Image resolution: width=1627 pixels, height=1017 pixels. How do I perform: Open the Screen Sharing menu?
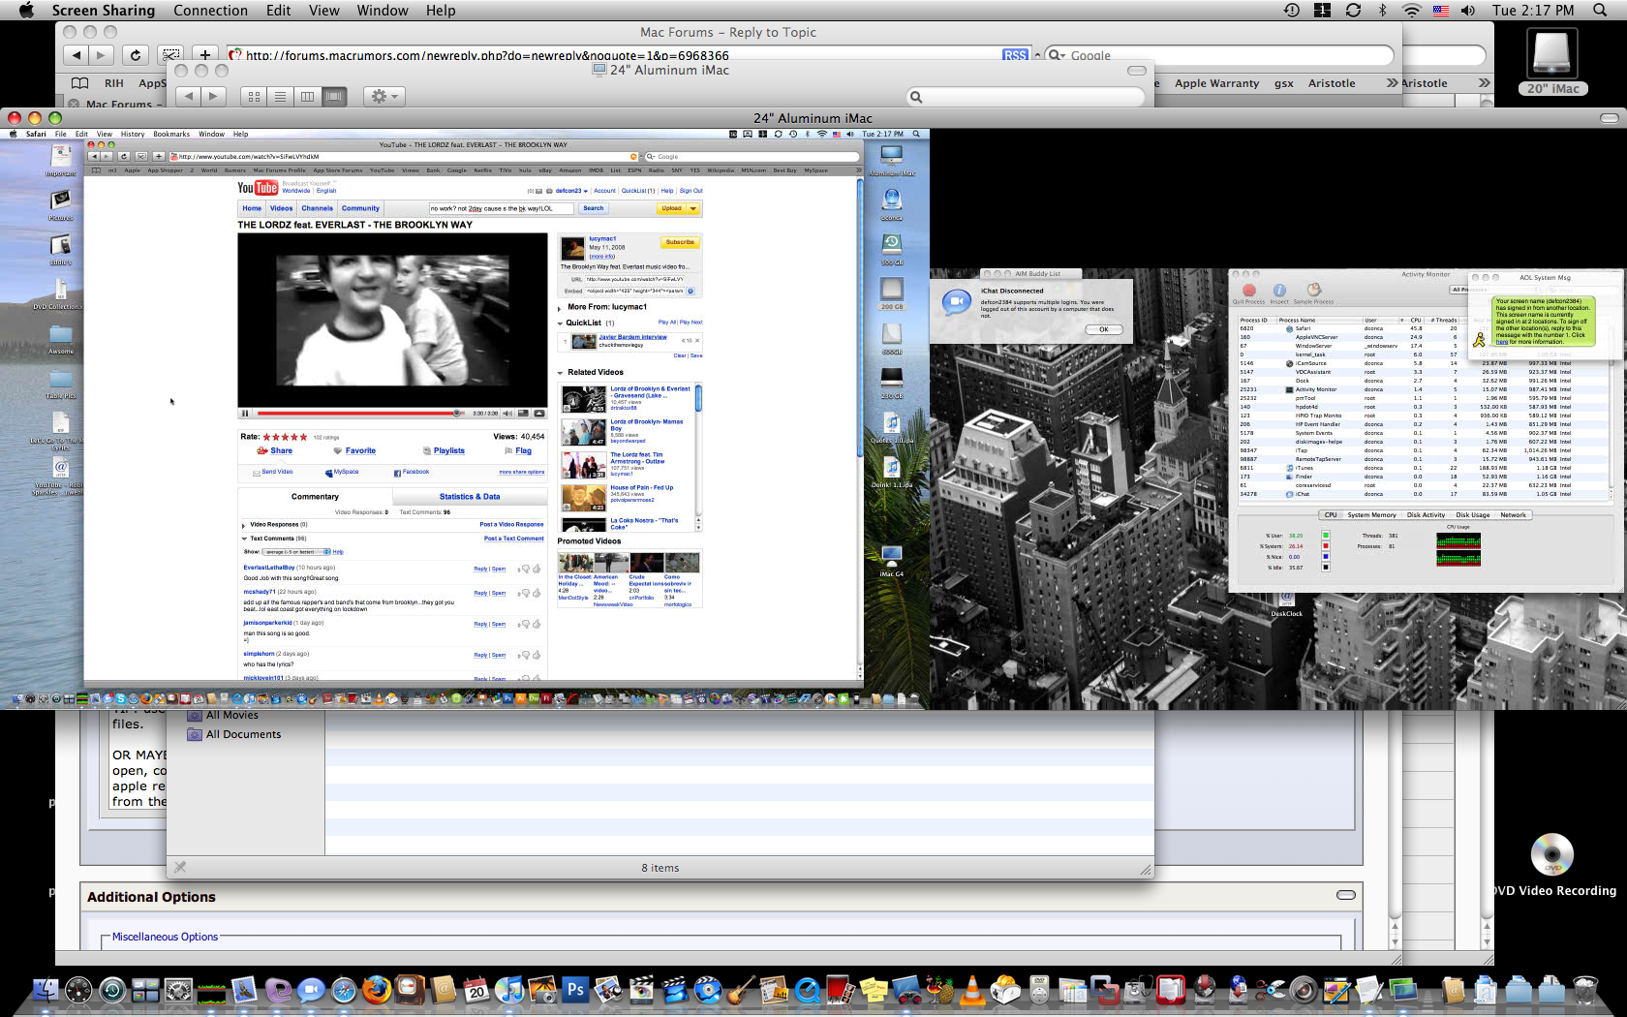point(103,10)
